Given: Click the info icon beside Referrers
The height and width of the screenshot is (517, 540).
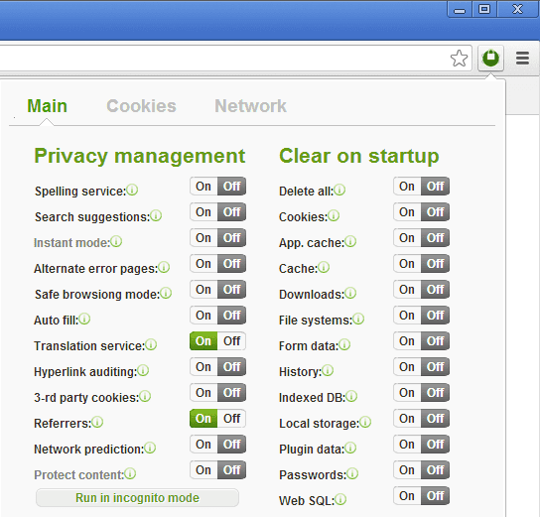Looking at the screenshot, I should [97, 422].
